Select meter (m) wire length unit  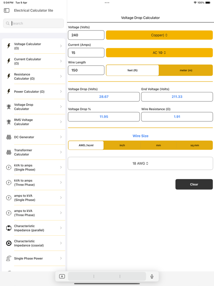[x=186, y=70]
